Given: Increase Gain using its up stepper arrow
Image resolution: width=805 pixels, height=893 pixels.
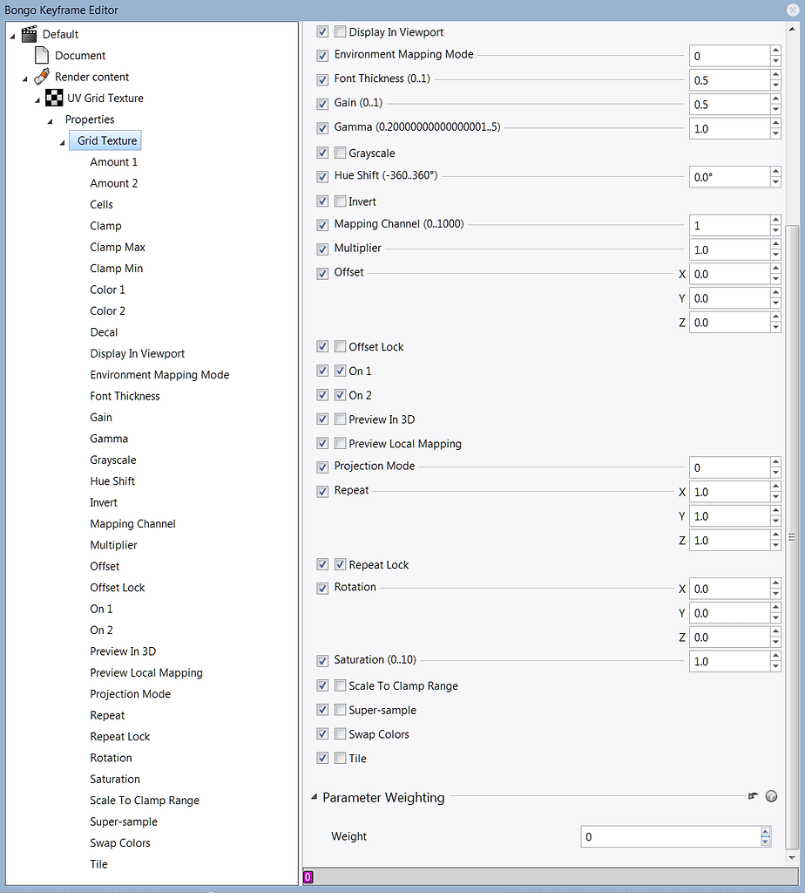Looking at the screenshot, I should tap(775, 99).
